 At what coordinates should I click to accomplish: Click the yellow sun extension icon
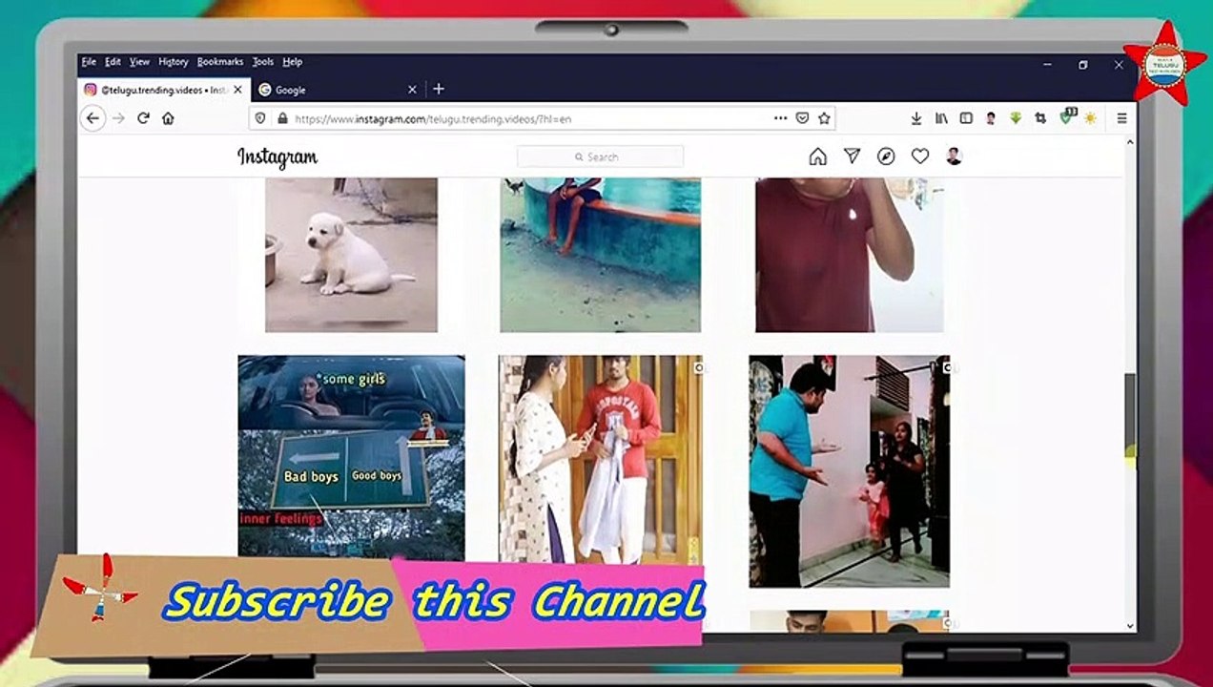point(1090,118)
